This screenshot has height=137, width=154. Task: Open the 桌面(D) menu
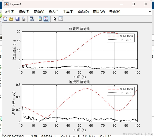pyautogui.click(x=83, y=12)
